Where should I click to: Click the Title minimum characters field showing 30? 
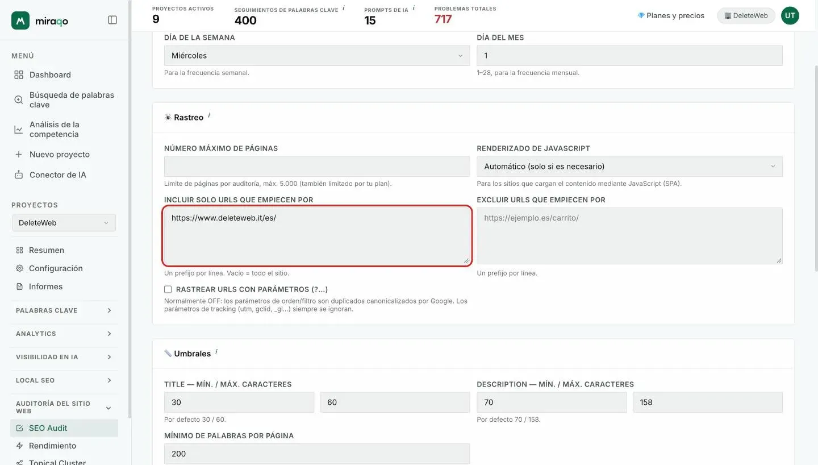(x=239, y=402)
